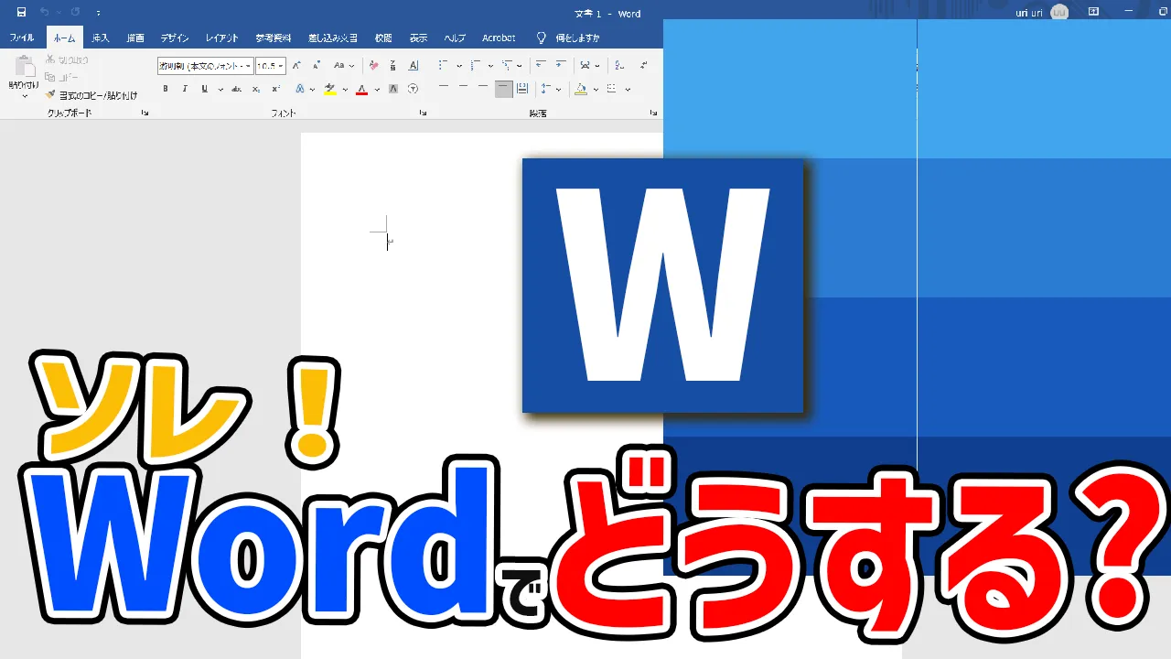This screenshot has width=1171, height=659.
Task: Click the Paste clipboard icon
Action: click(24, 68)
